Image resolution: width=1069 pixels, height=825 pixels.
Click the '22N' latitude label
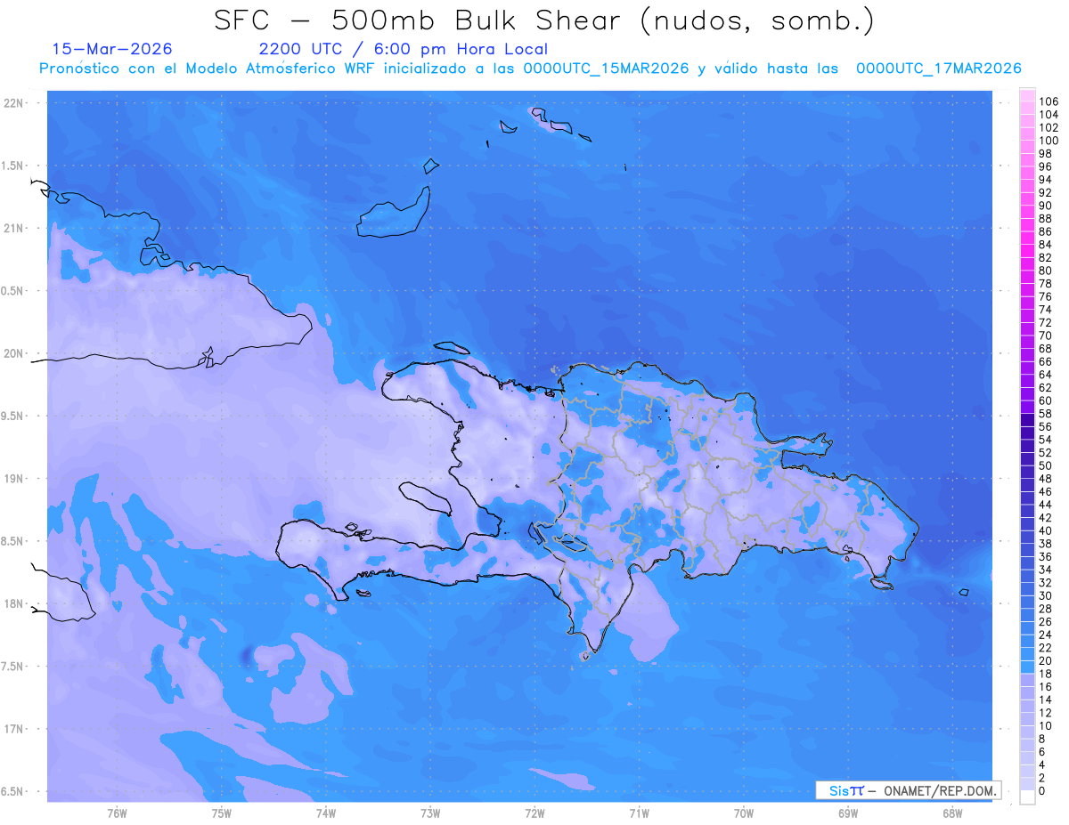tap(13, 103)
